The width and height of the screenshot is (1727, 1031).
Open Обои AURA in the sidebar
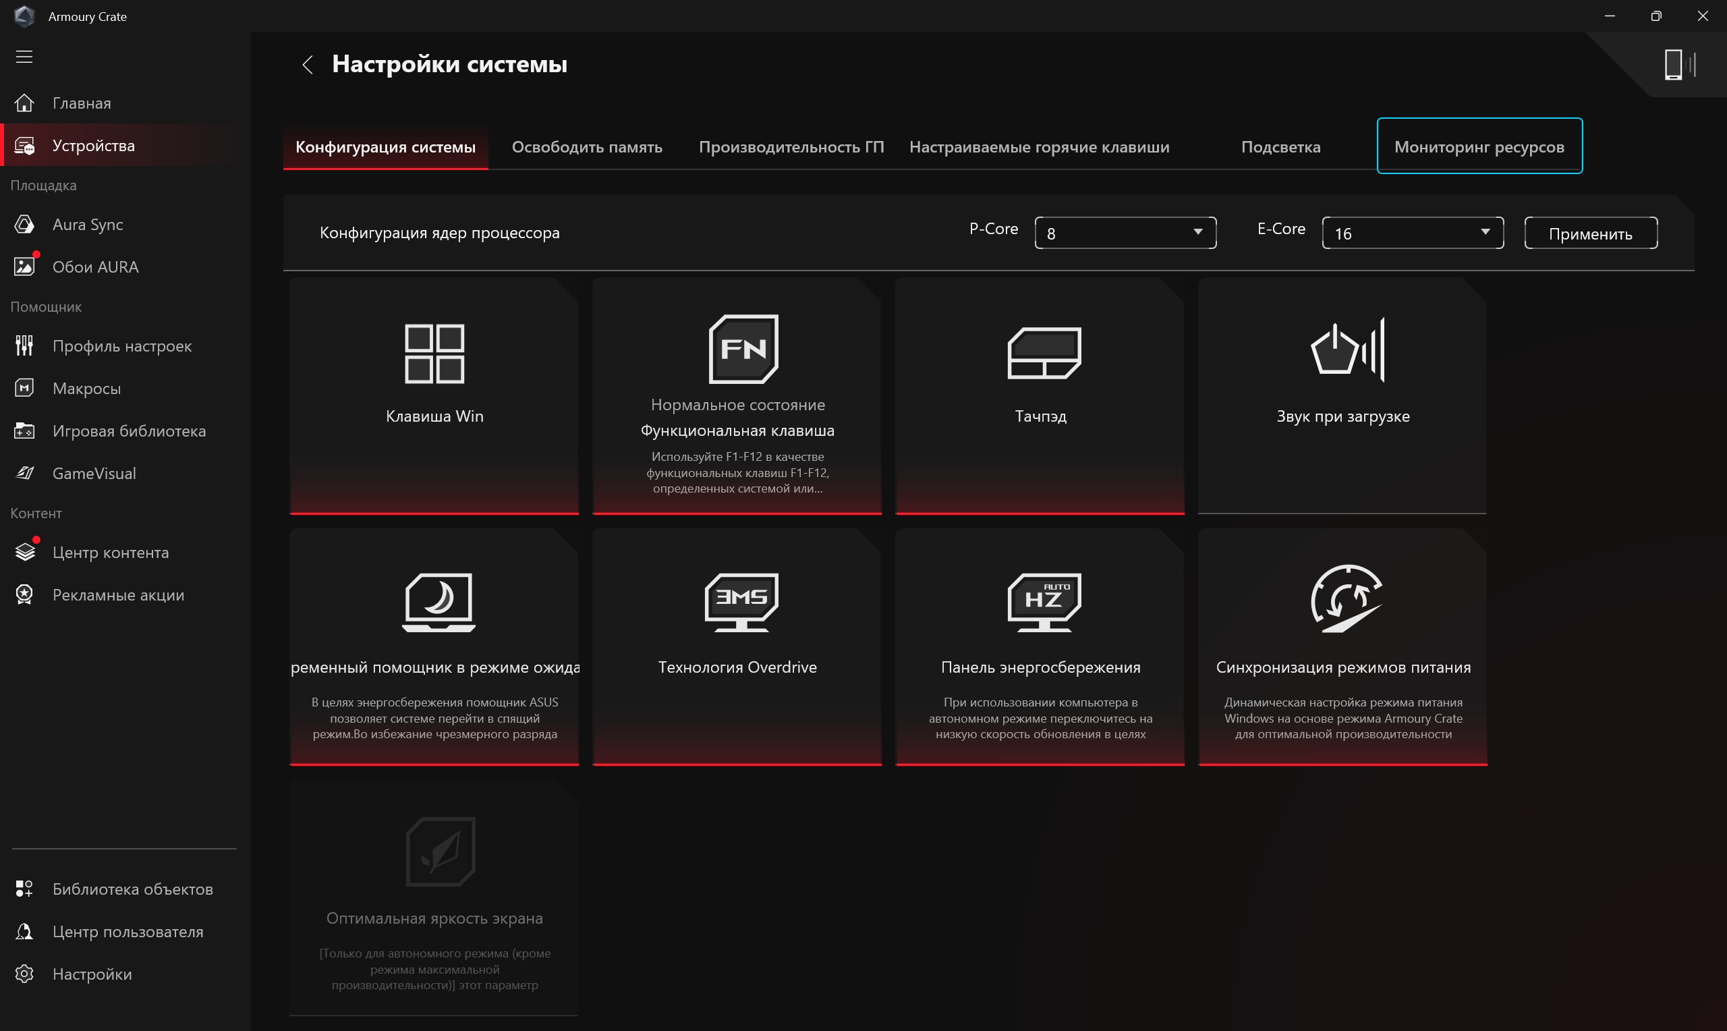pyautogui.click(x=125, y=267)
